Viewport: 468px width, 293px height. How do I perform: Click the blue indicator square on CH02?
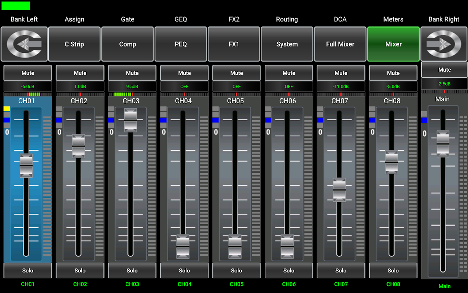click(x=59, y=120)
